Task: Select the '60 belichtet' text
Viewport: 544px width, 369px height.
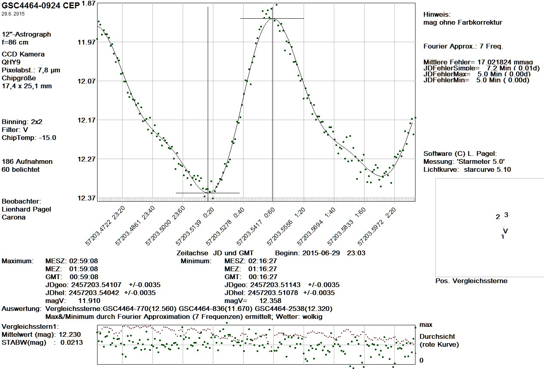Action: pos(21,169)
